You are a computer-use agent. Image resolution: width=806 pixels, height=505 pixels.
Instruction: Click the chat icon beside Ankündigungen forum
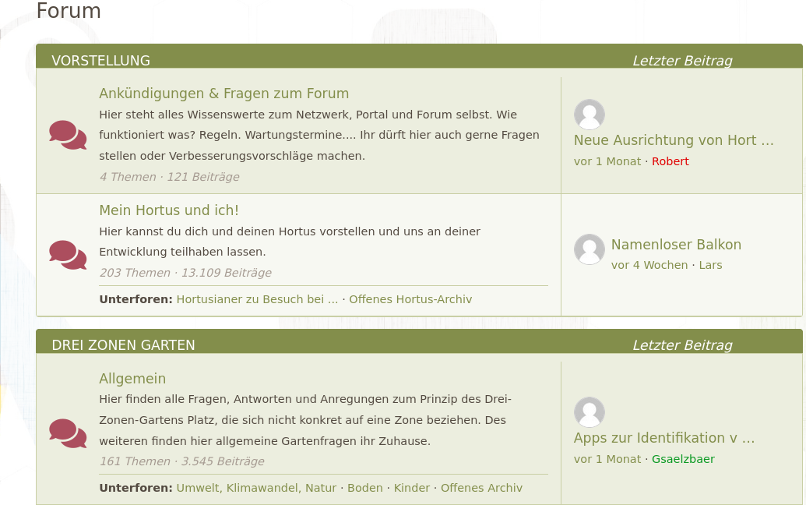click(x=68, y=135)
